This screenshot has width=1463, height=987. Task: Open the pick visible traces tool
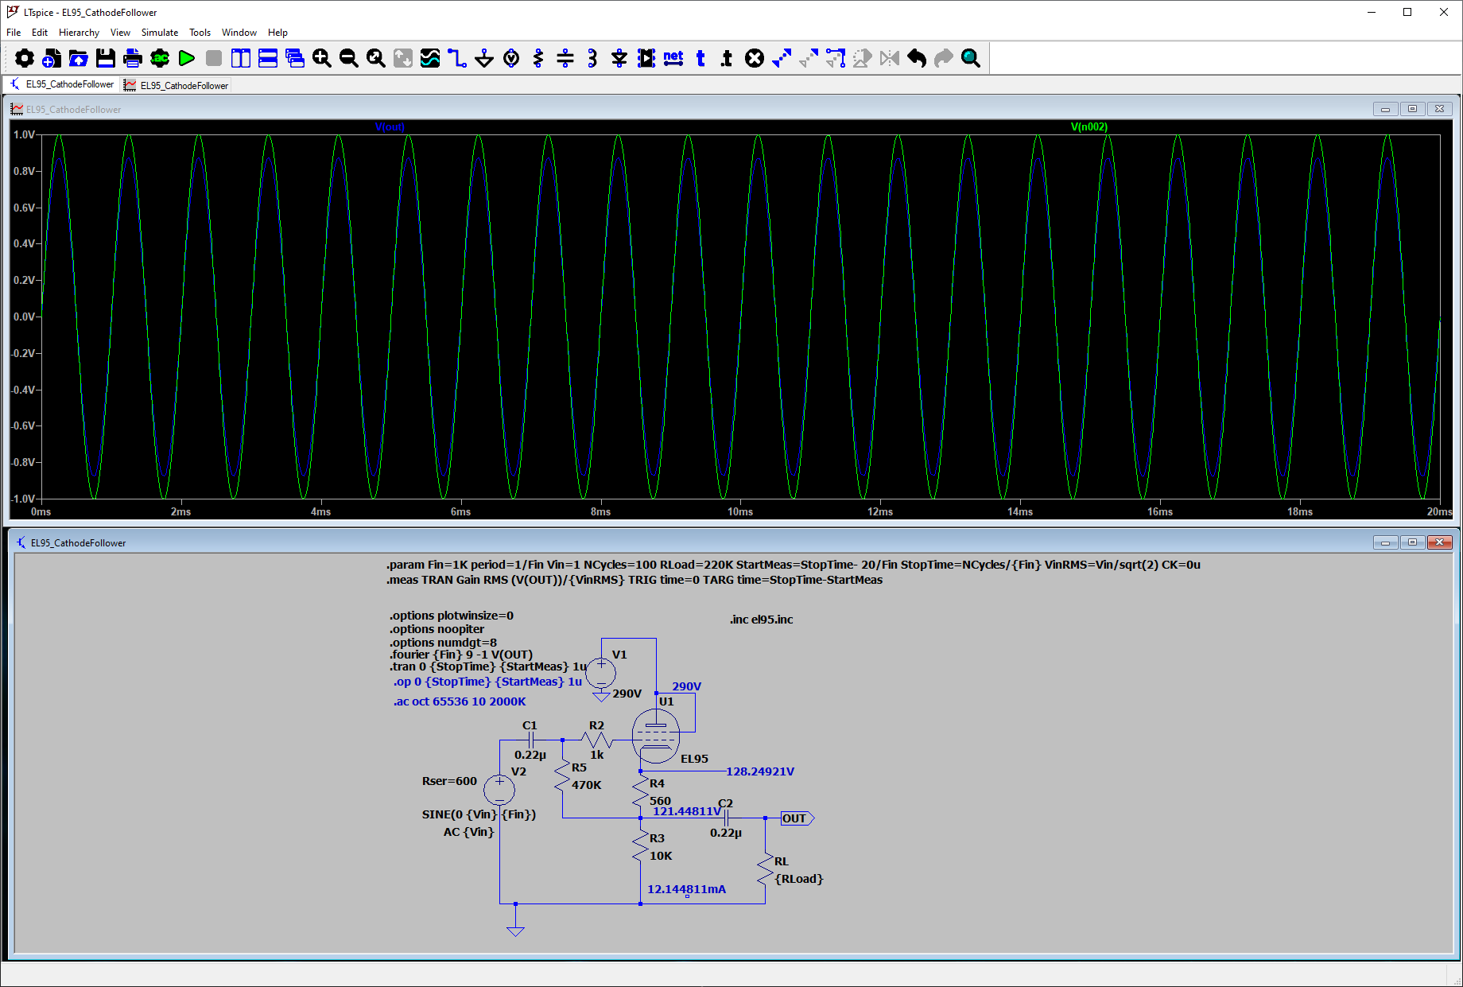click(x=430, y=58)
